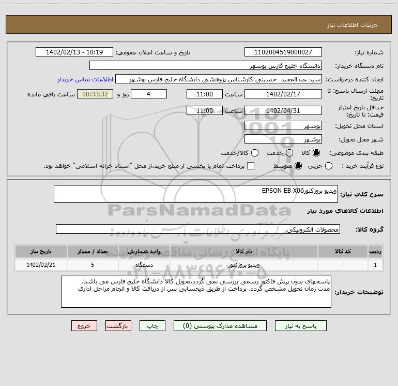Select the کالا/خدمت radio button
The width and height of the screenshot is (398, 386).
pos(255,153)
